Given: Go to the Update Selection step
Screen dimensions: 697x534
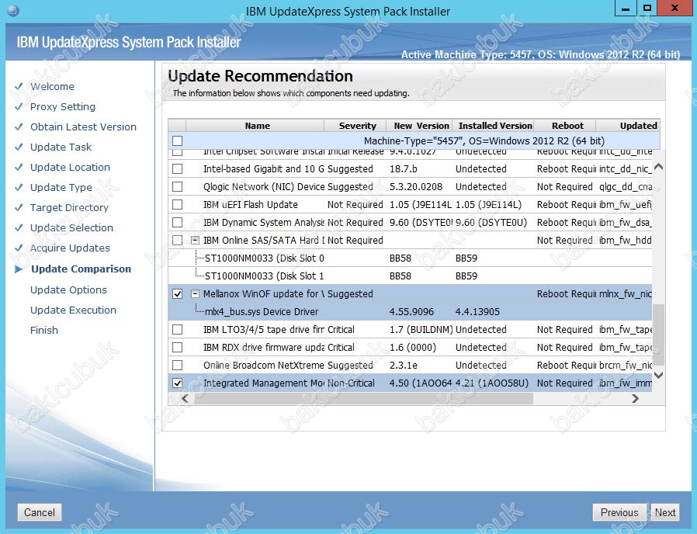Looking at the screenshot, I should coord(71,227).
